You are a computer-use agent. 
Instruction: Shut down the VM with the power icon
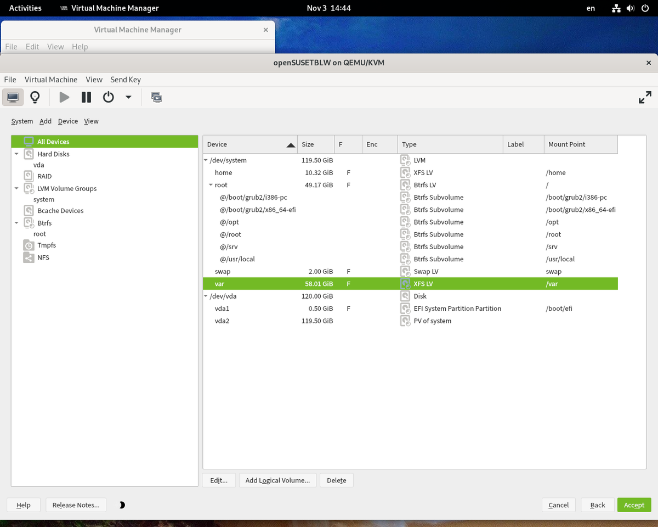point(107,97)
